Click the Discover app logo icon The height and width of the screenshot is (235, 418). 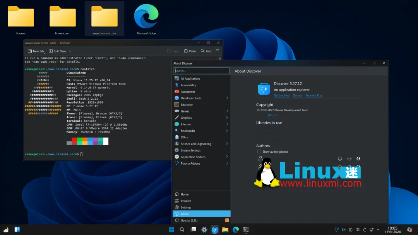264,89
